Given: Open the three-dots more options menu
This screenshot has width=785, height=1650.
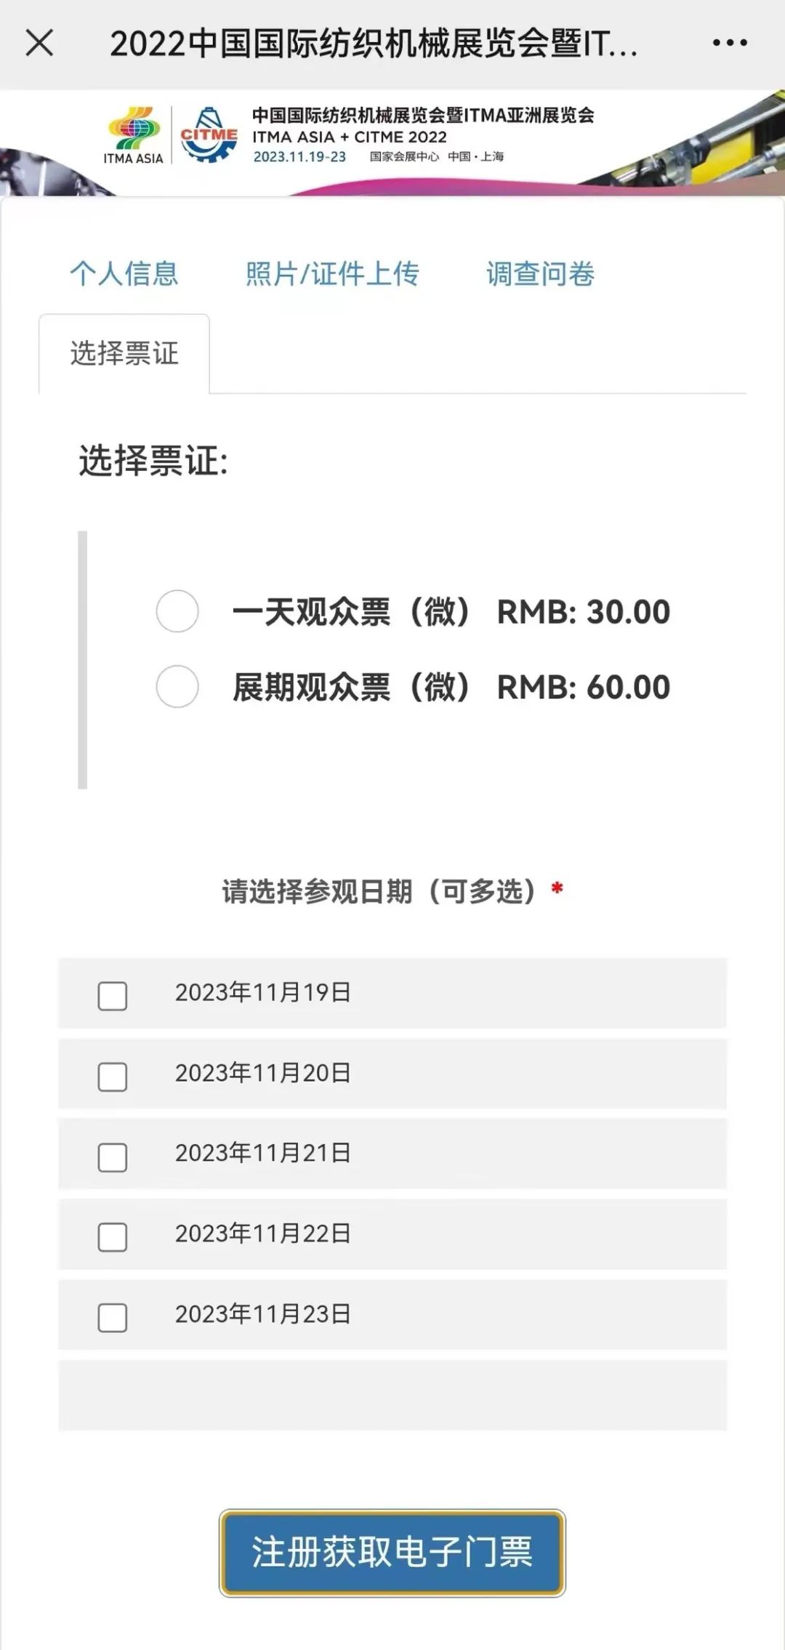Looking at the screenshot, I should click(x=730, y=43).
